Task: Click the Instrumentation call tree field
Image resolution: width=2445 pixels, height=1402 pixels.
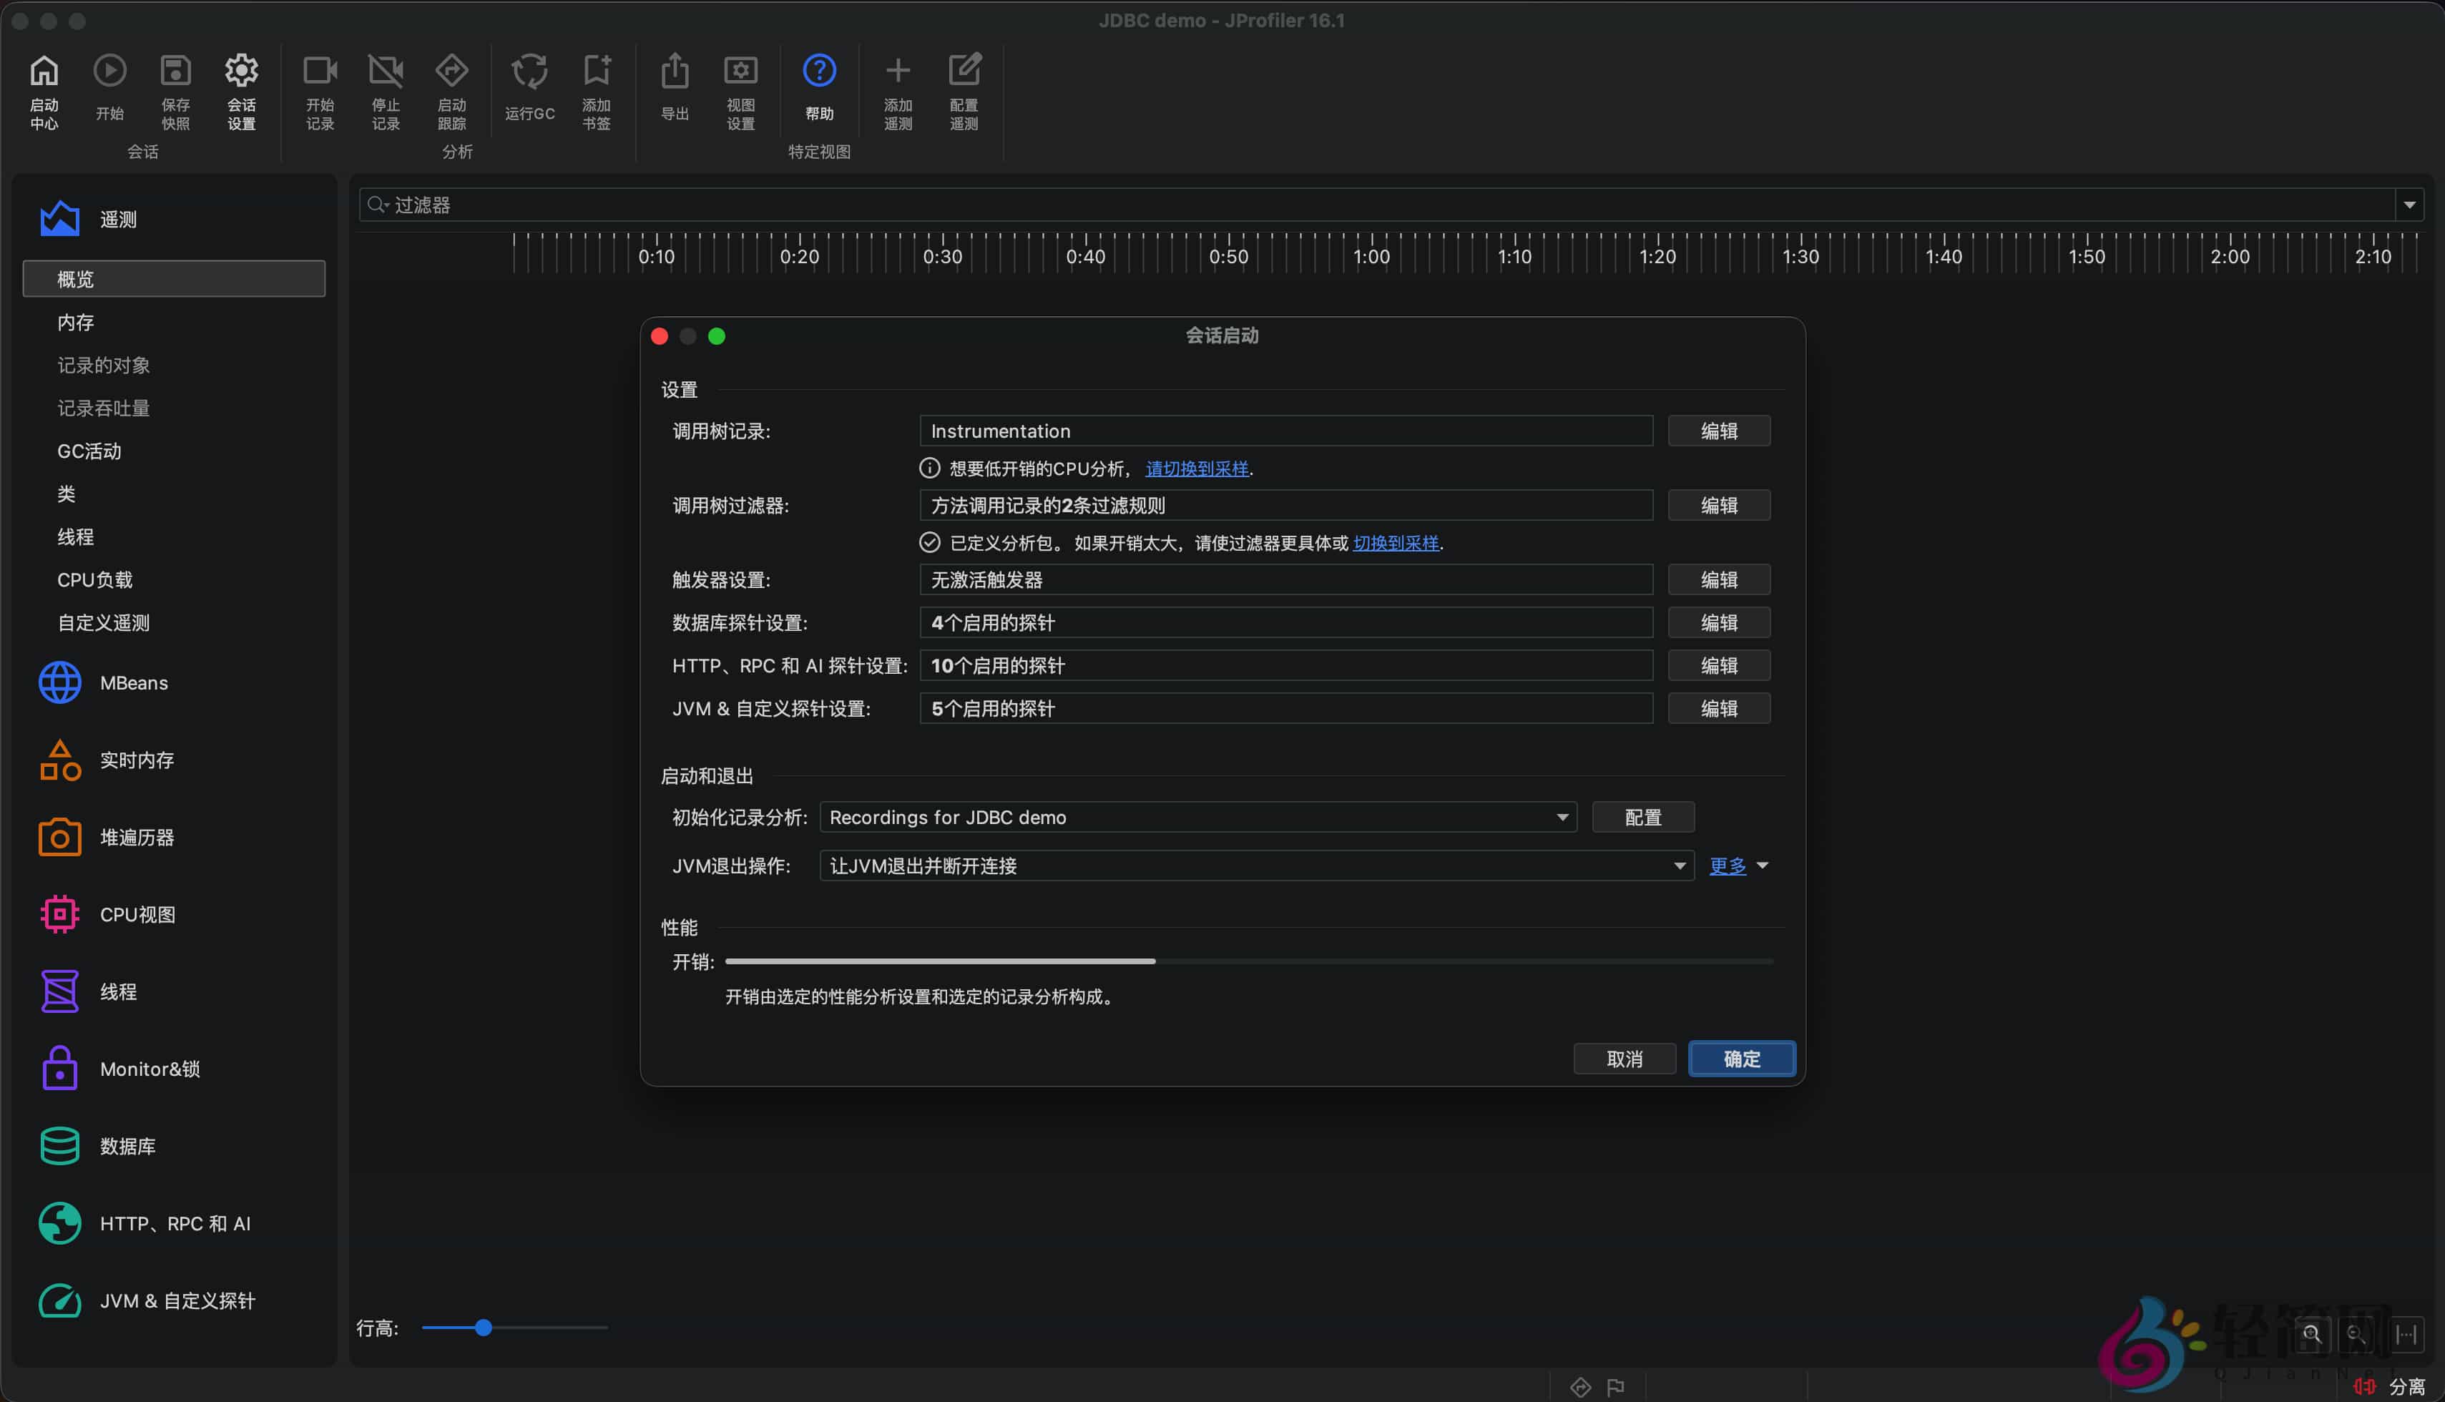Action: coord(1287,431)
